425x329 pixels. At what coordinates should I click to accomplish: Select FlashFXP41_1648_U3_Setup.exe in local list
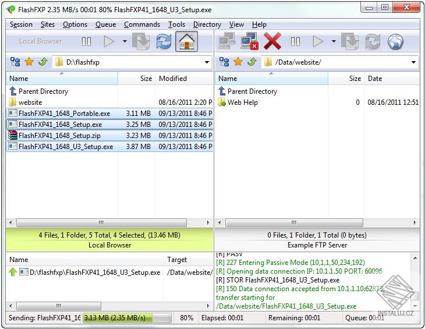click(110, 147)
